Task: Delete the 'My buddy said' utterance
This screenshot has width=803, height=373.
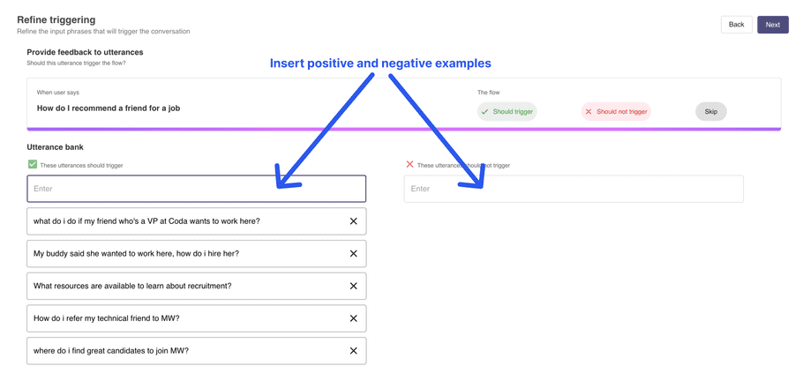Action: (353, 254)
